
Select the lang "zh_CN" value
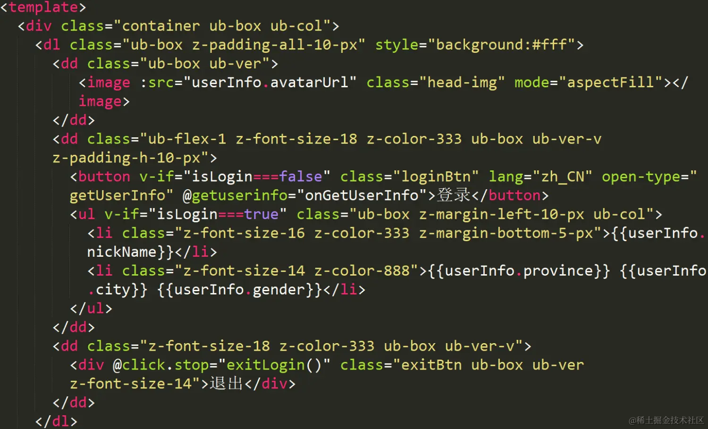[x=563, y=177]
